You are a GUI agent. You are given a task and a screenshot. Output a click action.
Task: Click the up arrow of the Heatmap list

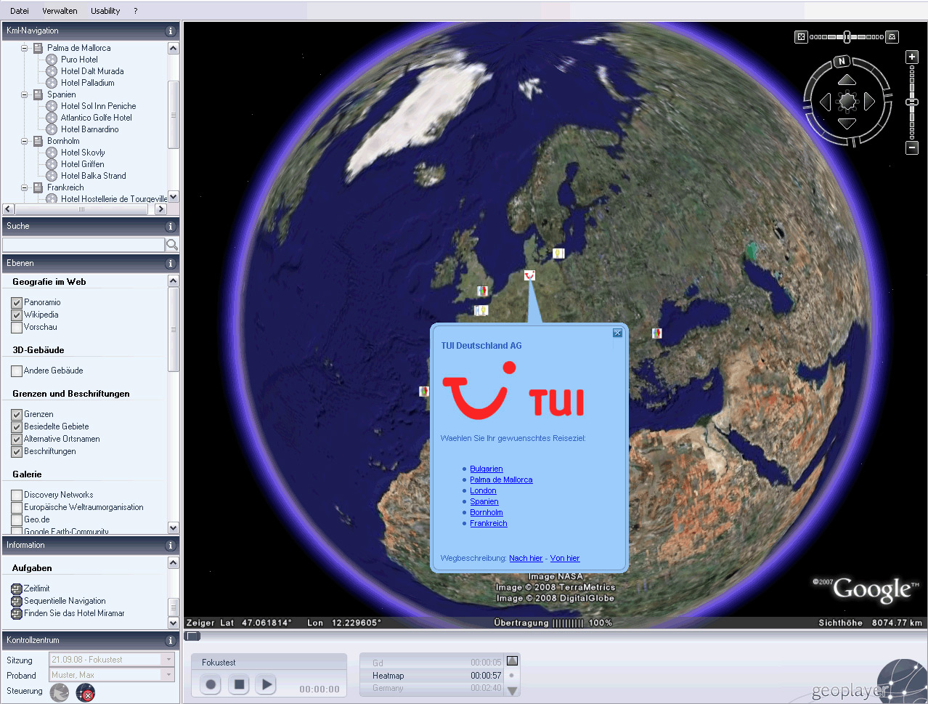[x=512, y=661]
